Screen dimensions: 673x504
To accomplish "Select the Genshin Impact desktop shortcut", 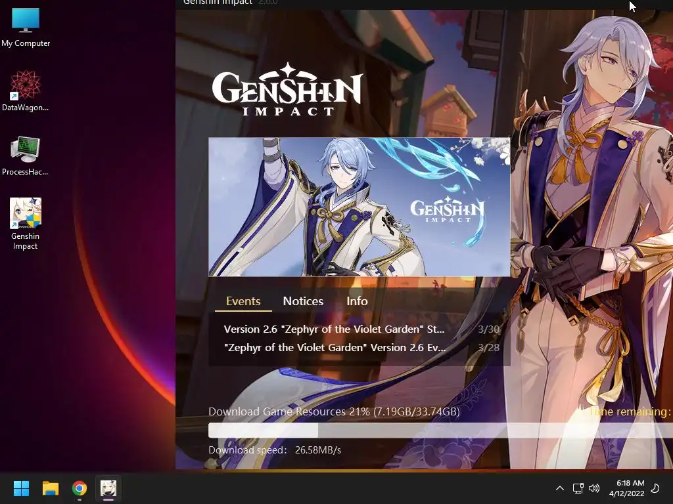I will (x=26, y=224).
